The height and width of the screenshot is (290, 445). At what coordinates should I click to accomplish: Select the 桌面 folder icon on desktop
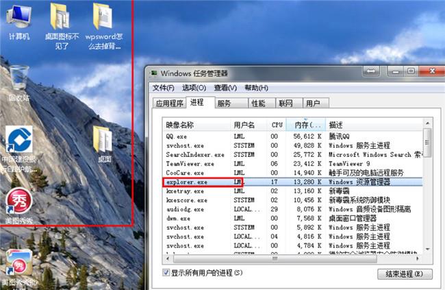104,145
